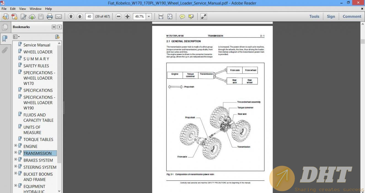Open the Comment pane
The width and height of the screenshot is (365, 193).
pyautogui.click(x=352, y=17)
